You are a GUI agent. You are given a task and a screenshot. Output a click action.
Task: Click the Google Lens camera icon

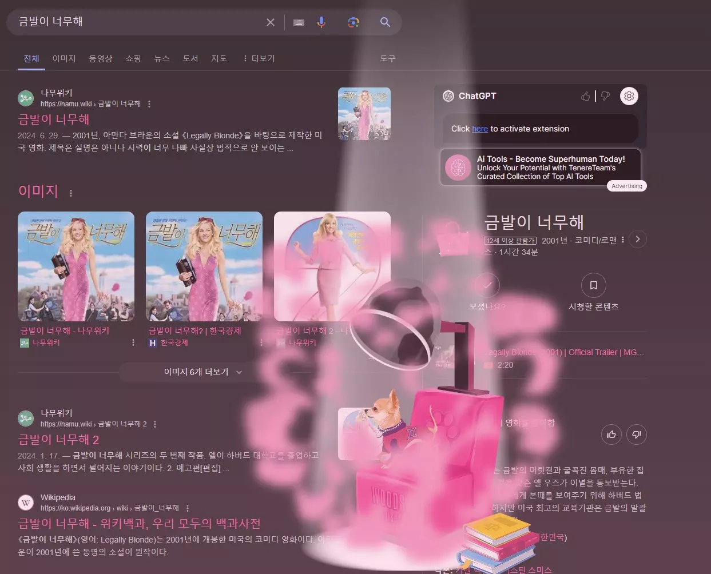[353, 22]
